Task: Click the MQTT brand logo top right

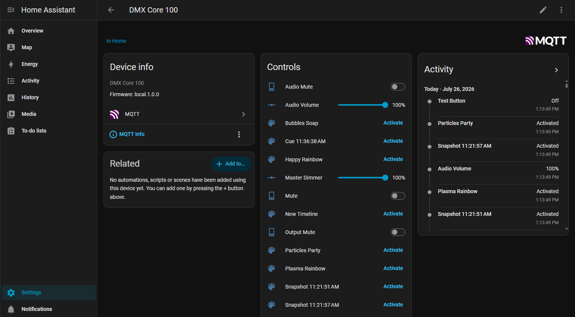Action: click(x=546, y=41)
